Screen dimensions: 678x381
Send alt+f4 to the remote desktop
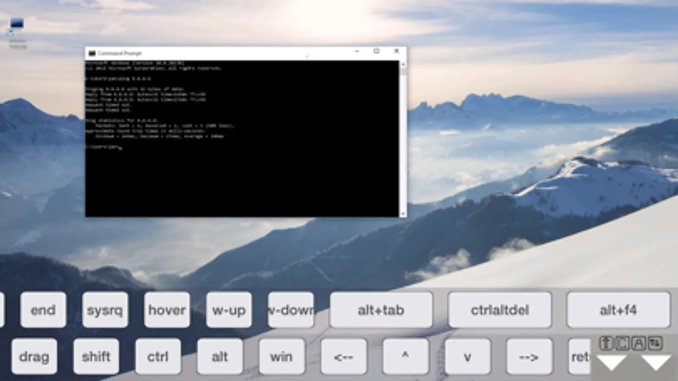(x=618, y=310)
